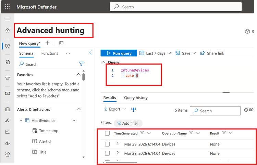Open the briefcase sidebar icon
The height and width of the screenshot is (165, 257).
pyautogui.click(x=8, y=109)
